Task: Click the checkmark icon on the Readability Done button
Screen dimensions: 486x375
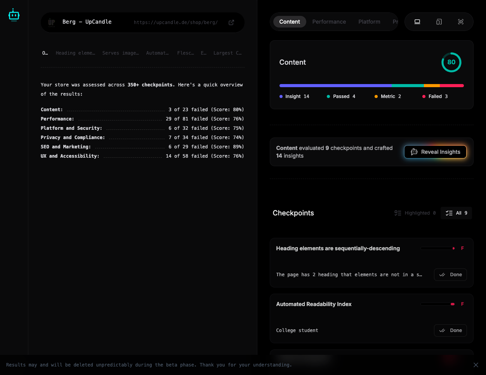Action: pos(442,330)
